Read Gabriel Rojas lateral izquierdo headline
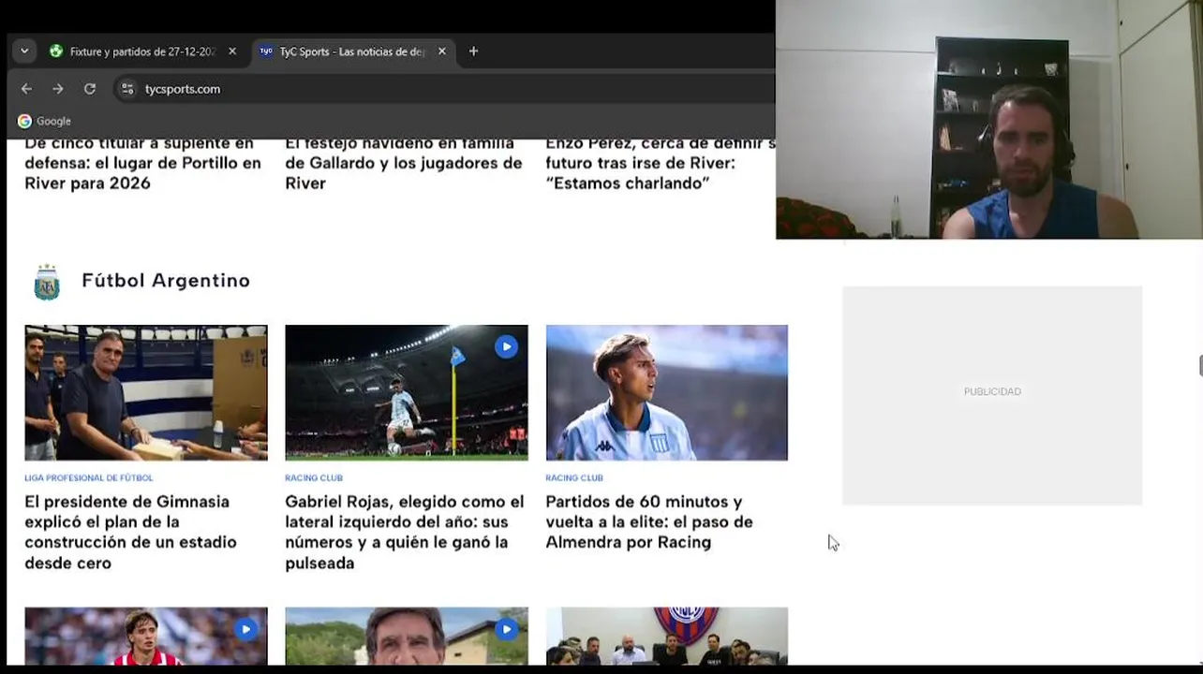 405,532
